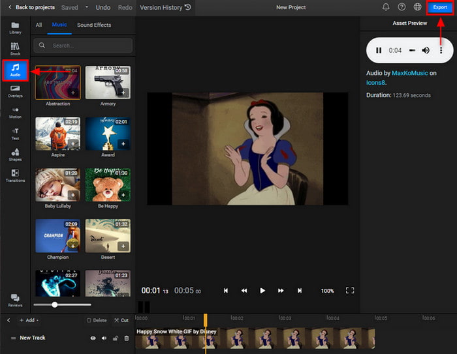The image size is (457, 354).
Task: Pause the asset preview audio
Action: (x=379, y=50)
